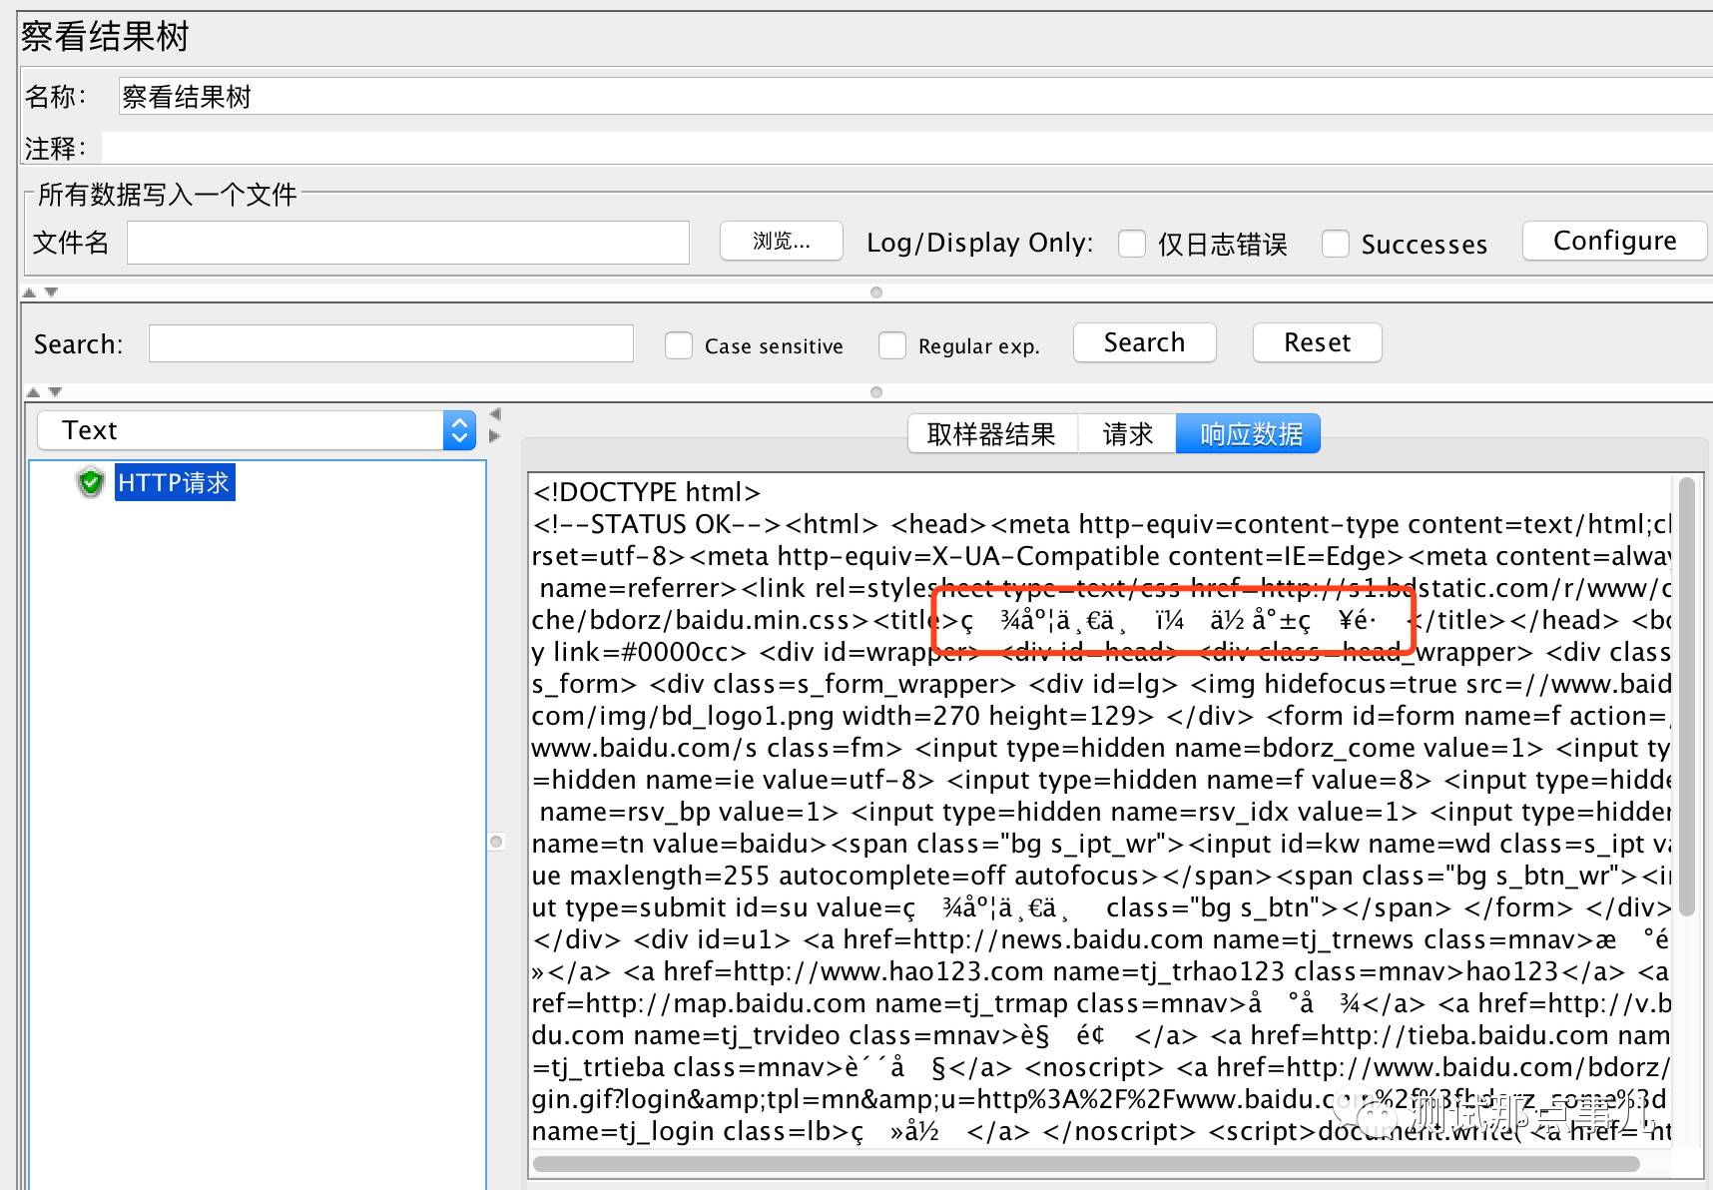Enable the 仅日志错误 checkbox
This screenshot has height=1190, width=1713.
coord(1132,244)
